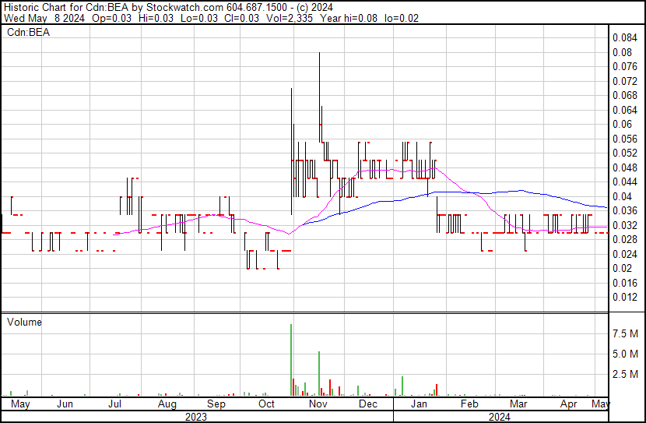Click the 5.0 M volume axis label
646x423 pixels.
(625, 354)
